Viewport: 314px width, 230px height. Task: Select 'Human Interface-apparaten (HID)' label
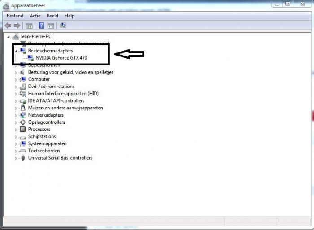[63, 94]
